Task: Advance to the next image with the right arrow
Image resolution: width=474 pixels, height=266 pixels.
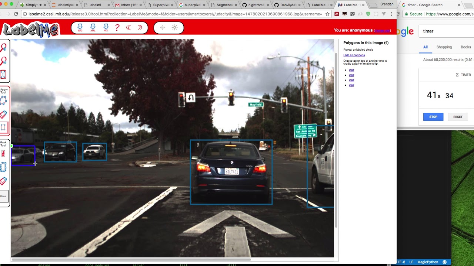Action: coord(140,28)
